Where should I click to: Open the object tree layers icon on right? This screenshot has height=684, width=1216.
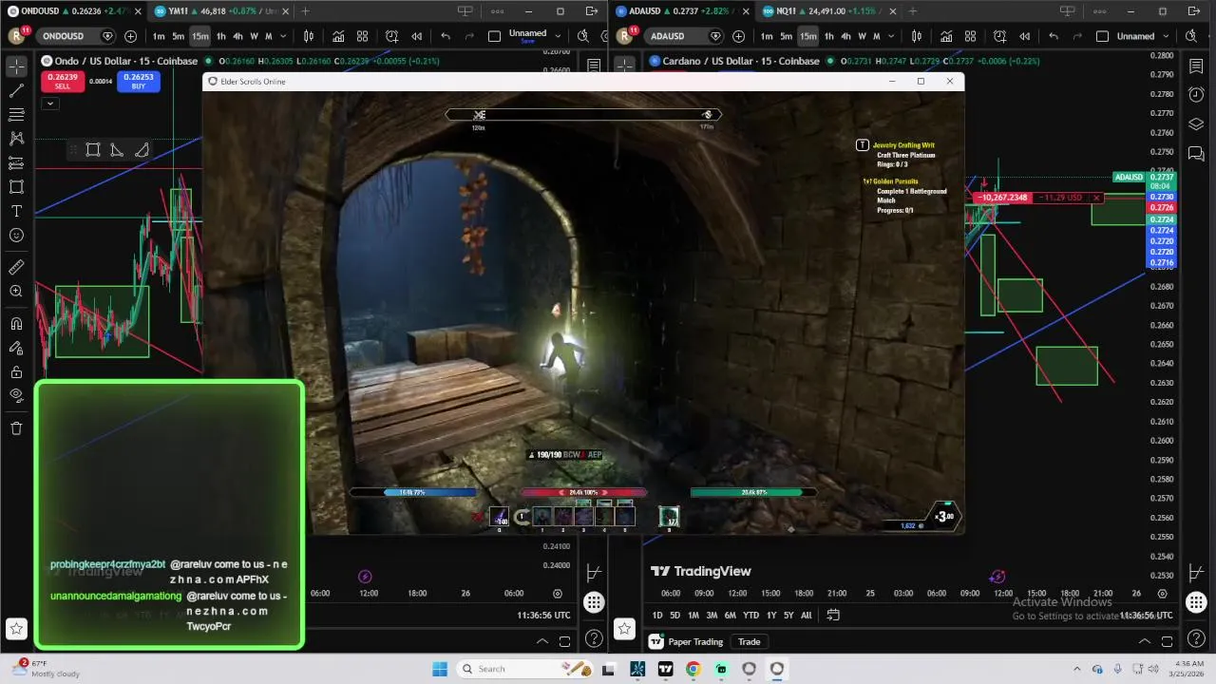tap(1196, 124)
